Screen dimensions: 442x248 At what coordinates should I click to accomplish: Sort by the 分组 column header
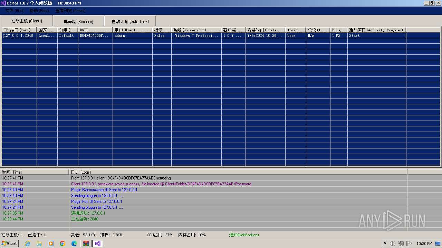point(68,30)
